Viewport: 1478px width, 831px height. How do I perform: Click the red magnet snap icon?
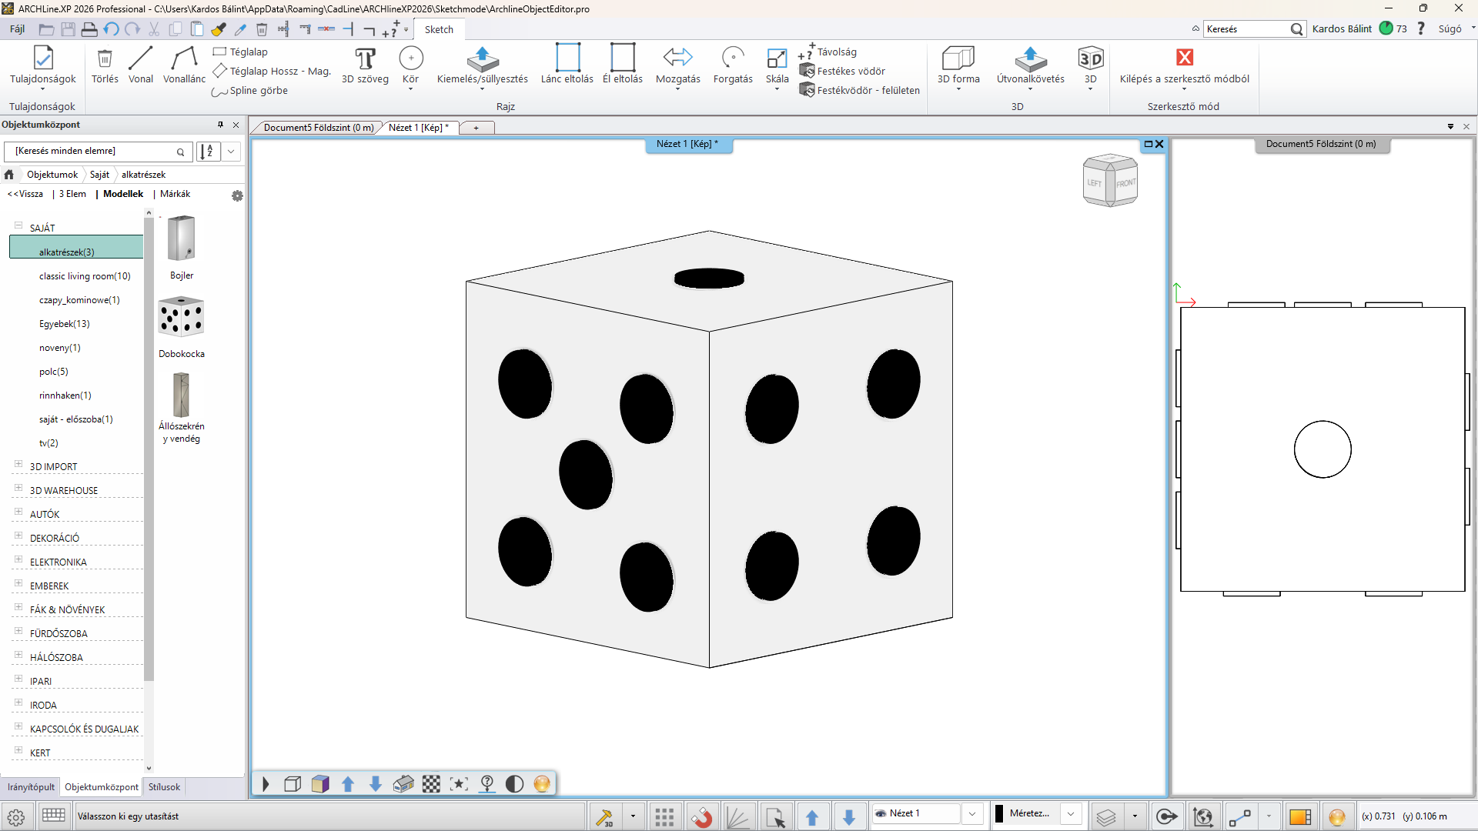tap(701, 816)
